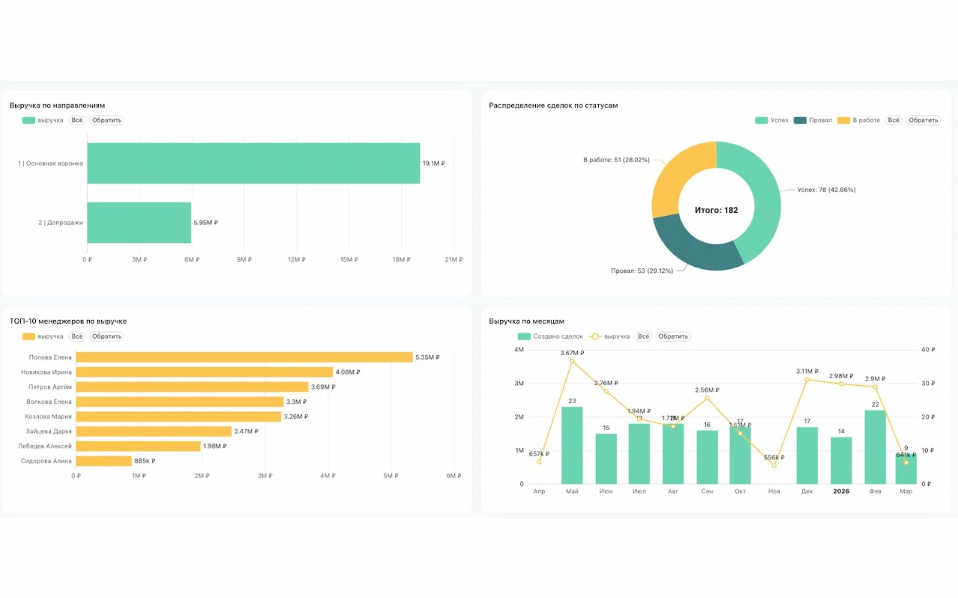Click green выручка swatch in Выручка по направлениям
This screenshot has width=958, height=598.
[29, 120]
